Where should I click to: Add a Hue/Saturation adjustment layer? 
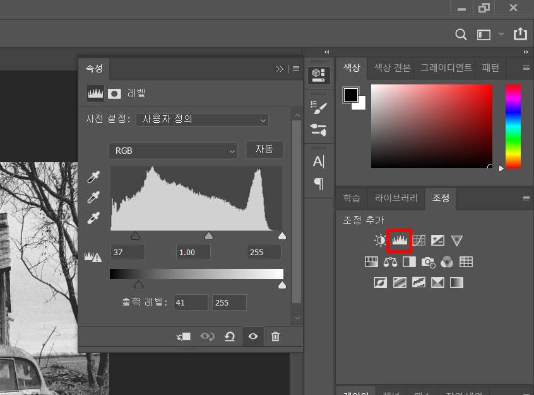click(x=371, y=261)
